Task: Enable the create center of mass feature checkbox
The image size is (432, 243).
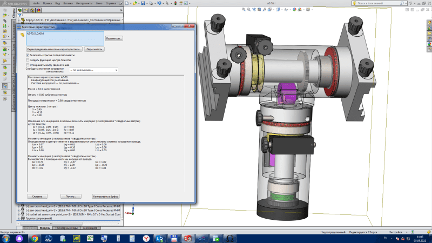Action: (28, 60)
